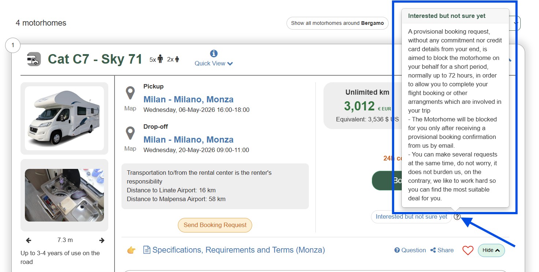The image size is (539, 272).
Task: Click Interested but not sure yet button
Action: coord(411,216)
